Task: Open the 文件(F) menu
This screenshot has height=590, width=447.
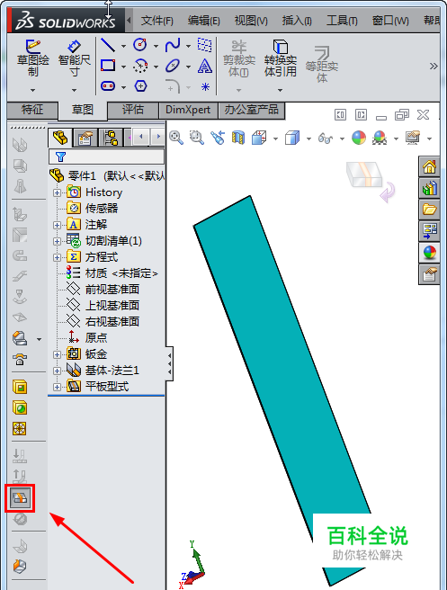Action: coord(156,21)
